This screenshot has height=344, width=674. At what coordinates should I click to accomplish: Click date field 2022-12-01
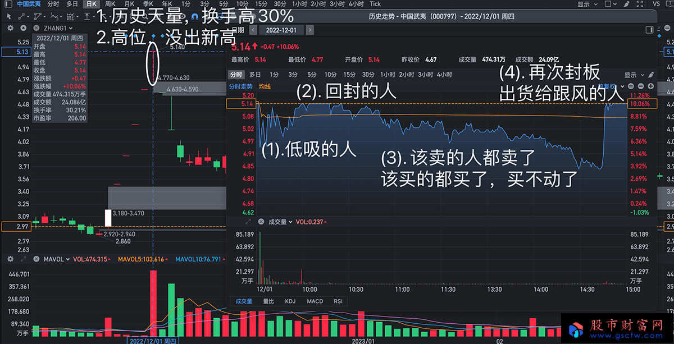click(x=281, y=30)
